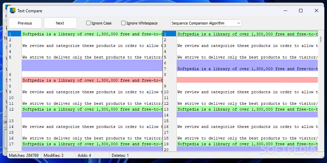Select right pane line 1 highlighted text

pyautogui.click(x=247, y=34)
